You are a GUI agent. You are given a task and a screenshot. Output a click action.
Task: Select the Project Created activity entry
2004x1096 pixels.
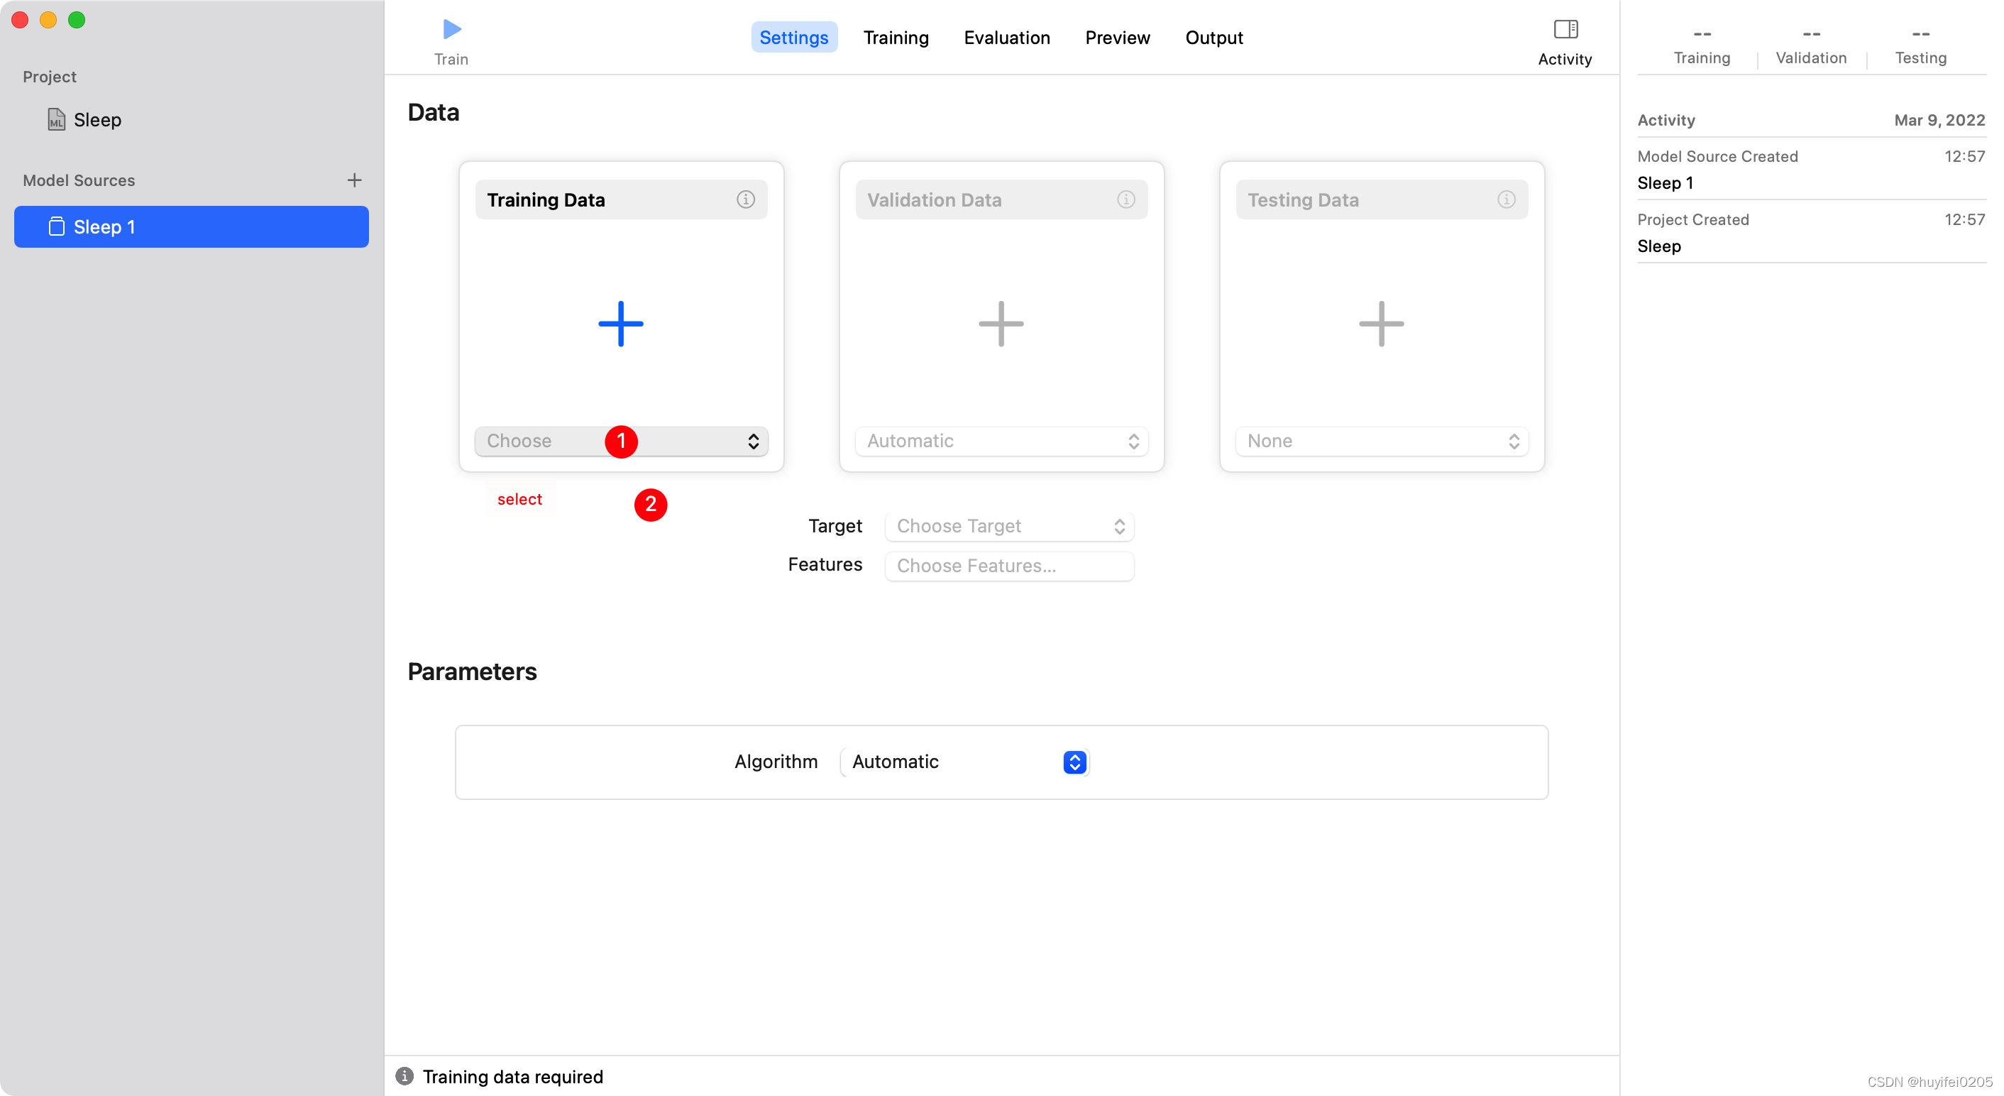(1811, 233)
